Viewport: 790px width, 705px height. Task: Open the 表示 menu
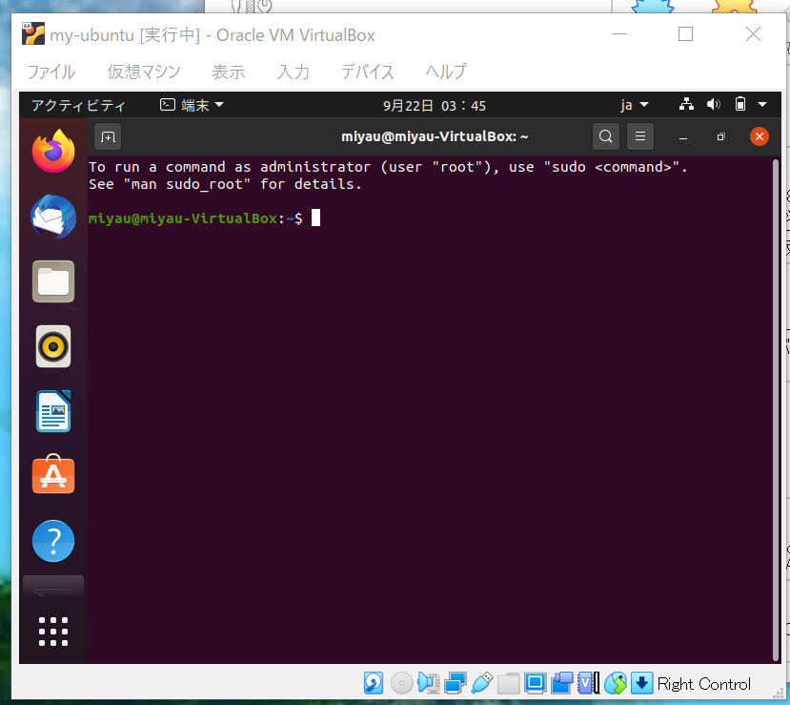point(229,72)
